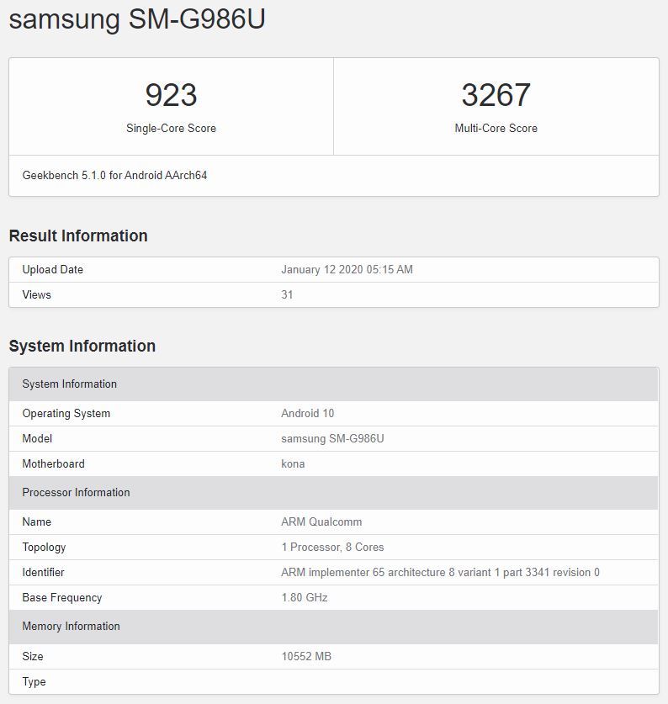668x704 pixels.
Task: Click the bold System Information section heading
Action: [82, 347]
